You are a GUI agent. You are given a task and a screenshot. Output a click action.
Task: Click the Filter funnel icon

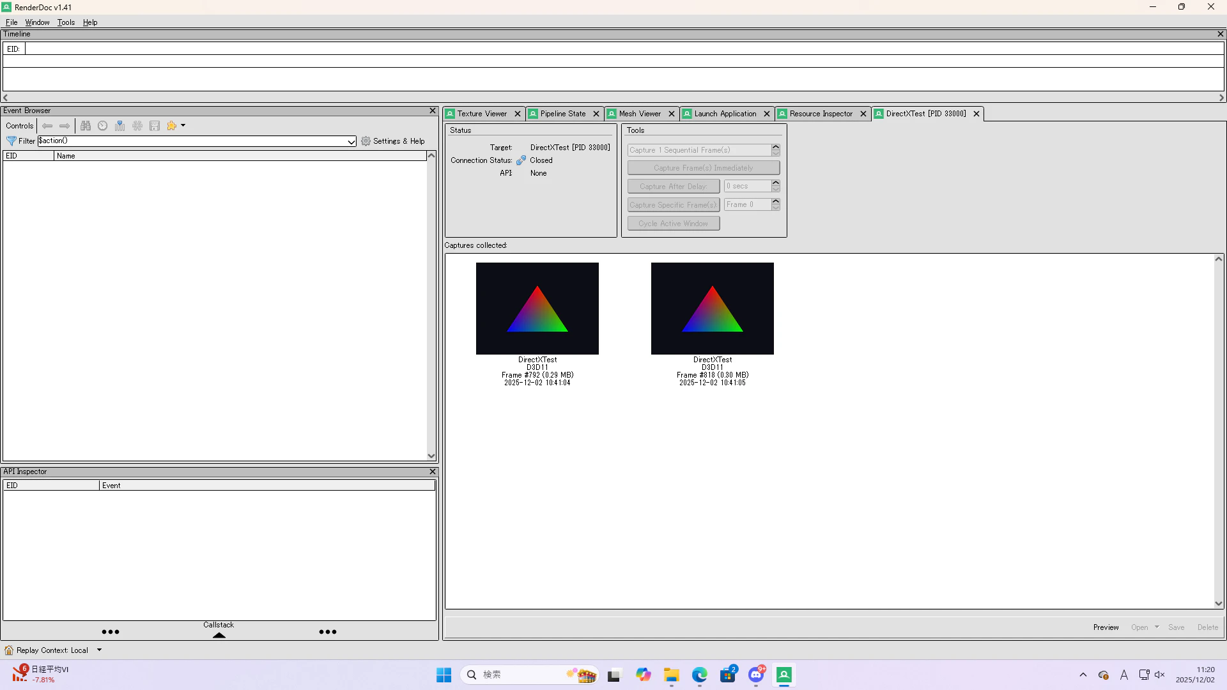coord(11,141)
